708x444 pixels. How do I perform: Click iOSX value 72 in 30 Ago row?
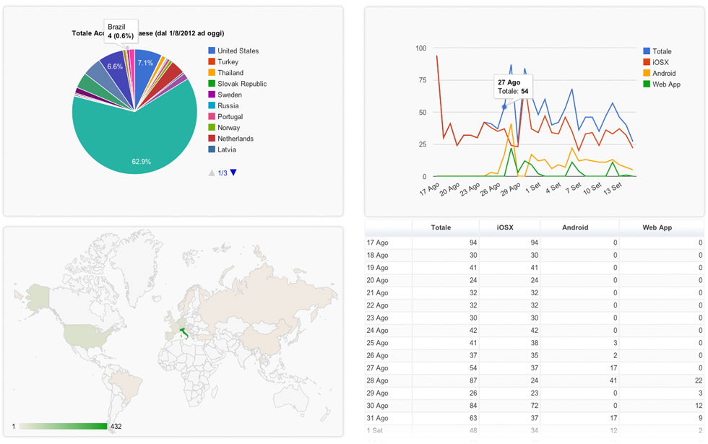[x=534, y=406]
